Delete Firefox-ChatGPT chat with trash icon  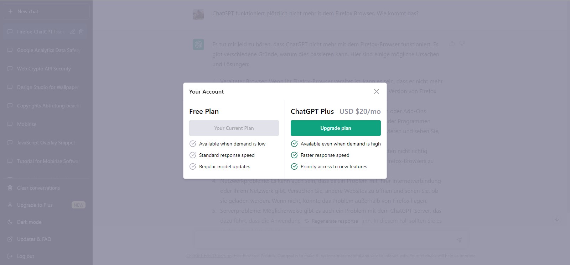pos(81,32)
